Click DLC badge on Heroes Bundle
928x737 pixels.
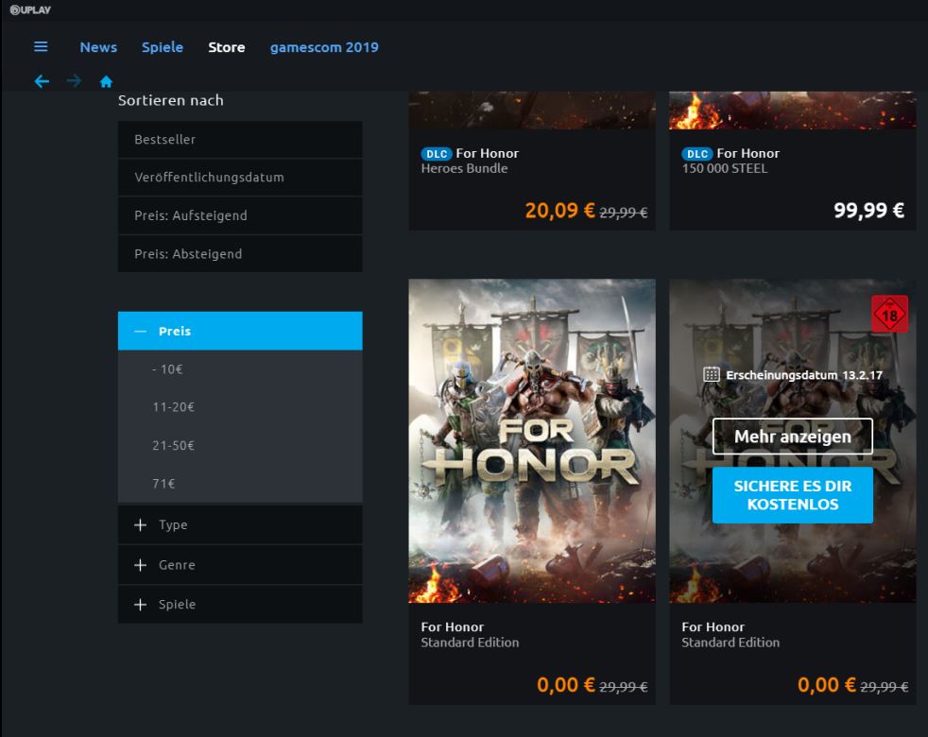(437, 154)
